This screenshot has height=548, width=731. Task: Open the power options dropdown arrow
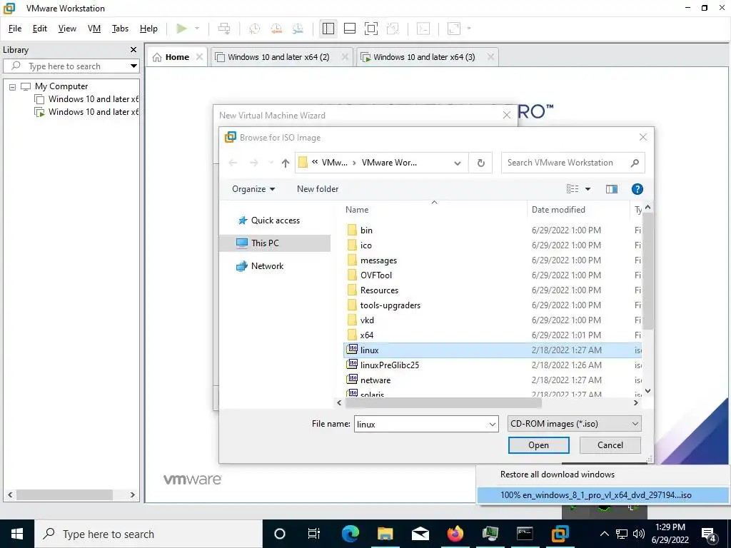click(197, 29)
